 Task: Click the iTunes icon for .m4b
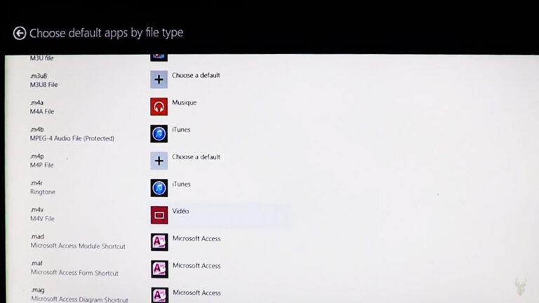[159, 134]
